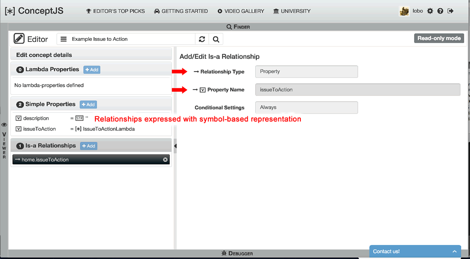Open the Relationship Type dropdown
The width and height of the screenshot is (470, 259).
point(306,72)
